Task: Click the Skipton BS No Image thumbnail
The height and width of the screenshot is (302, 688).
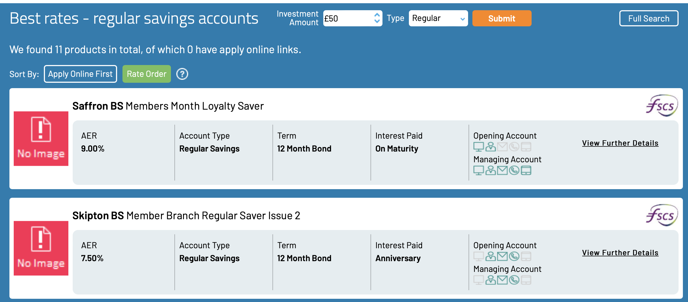Action: [41, 248]
